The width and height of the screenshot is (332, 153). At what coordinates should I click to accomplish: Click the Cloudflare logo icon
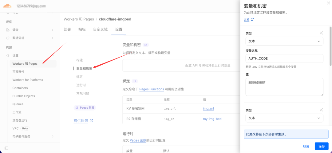point(7,6)
